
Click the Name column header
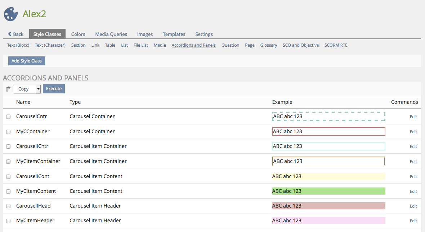coord(23,102)
